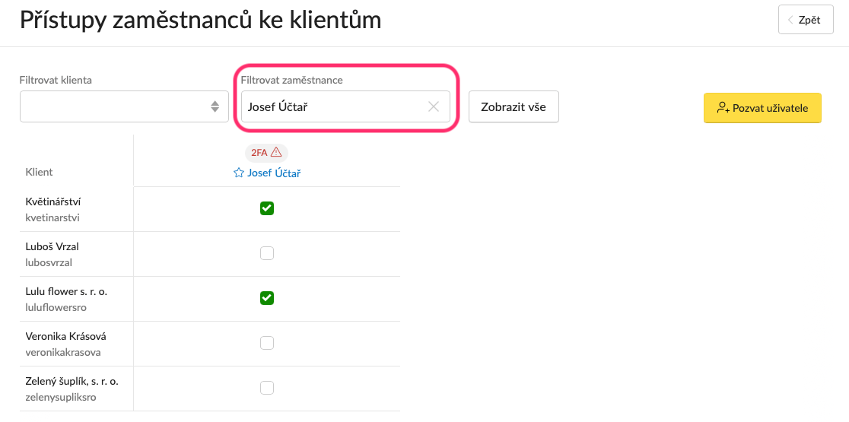849x422 pixels.
Task: Open the Filtrovat zaměstnance selector with Josef Účtař
Action: [345, 106]
